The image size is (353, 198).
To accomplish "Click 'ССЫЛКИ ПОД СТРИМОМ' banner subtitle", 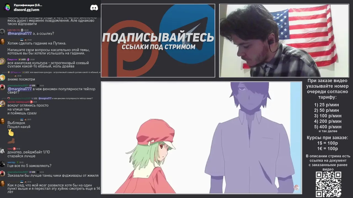I will click(x=158, y=47).
